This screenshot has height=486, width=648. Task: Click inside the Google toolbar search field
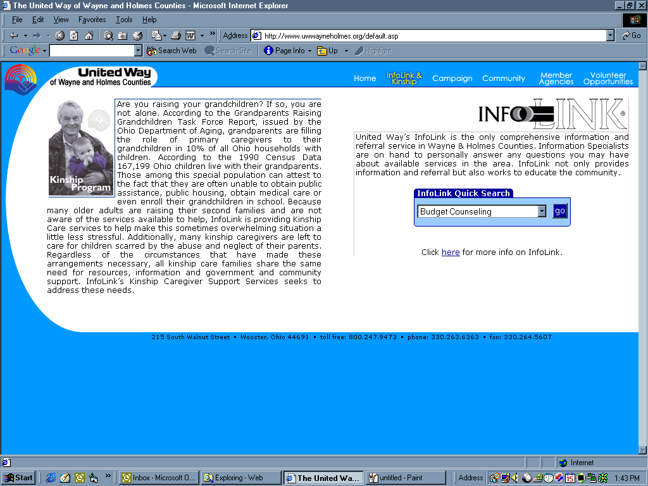click(x=92, y=51)
